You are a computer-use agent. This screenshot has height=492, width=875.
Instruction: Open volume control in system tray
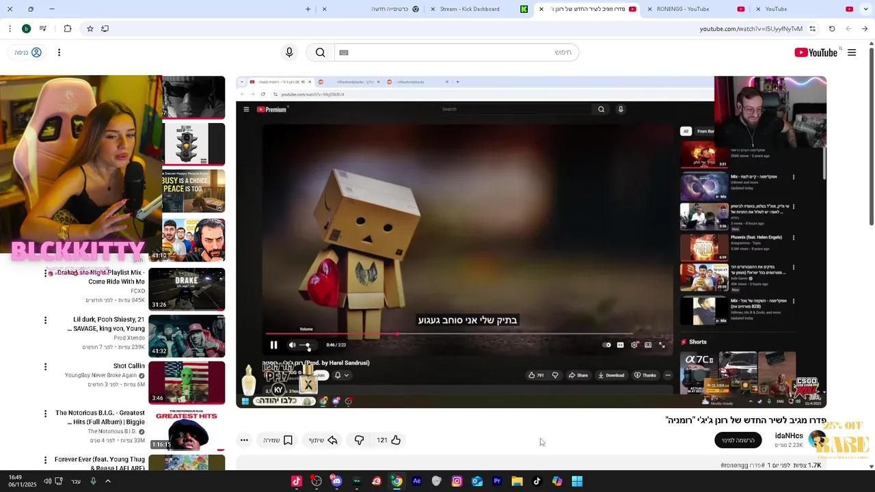pyautogui.click(x=47, y=481)
